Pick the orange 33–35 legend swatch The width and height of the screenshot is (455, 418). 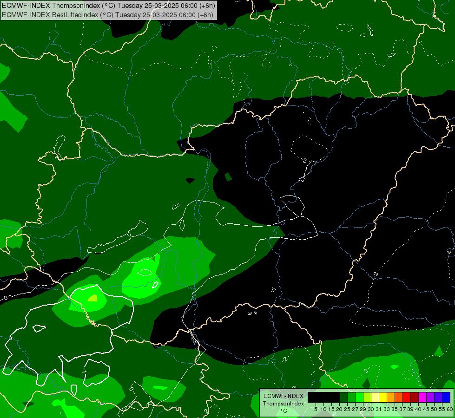[x=391, y=397]
